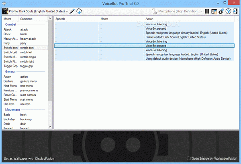Select the Heavy Attack macro row
Image resolution: width=241 pixels, height=164 pixels.
(25, 38)
